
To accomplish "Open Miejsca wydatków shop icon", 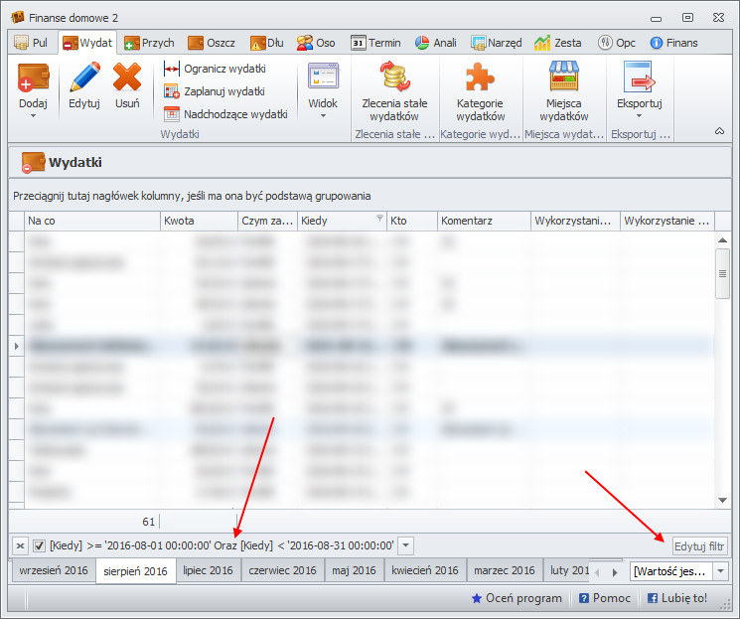I will click(564, 78).
